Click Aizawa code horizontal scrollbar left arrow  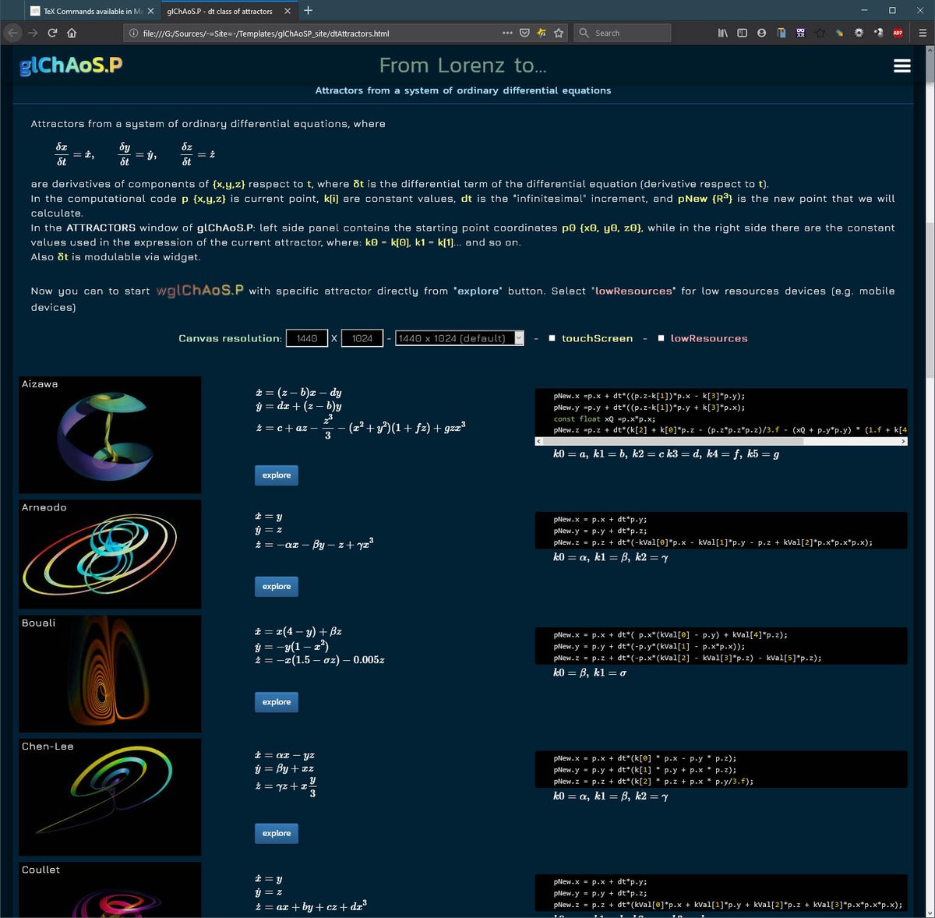pyautogui.click(x=539, y=441)
